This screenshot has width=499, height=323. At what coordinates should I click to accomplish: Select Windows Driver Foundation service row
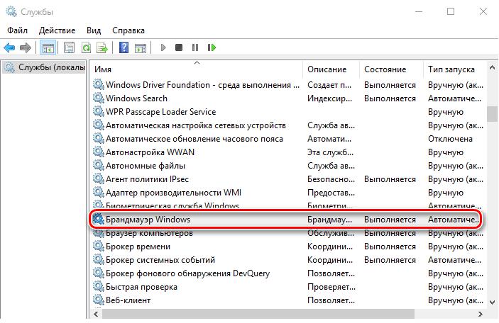coord(289,85)
